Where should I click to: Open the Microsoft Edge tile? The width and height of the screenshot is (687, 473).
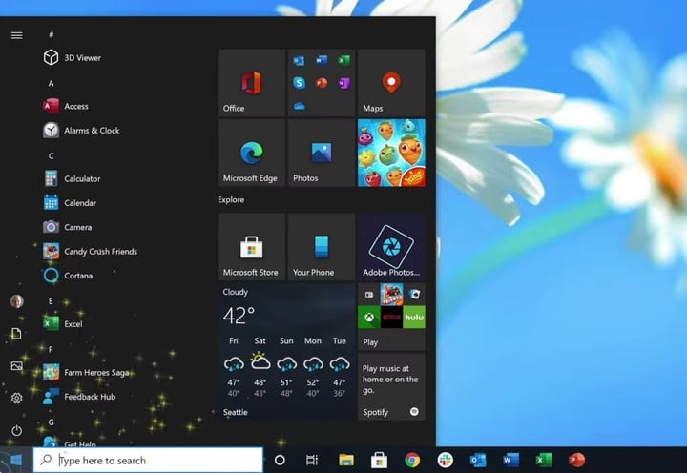click(x=252, y=153)
